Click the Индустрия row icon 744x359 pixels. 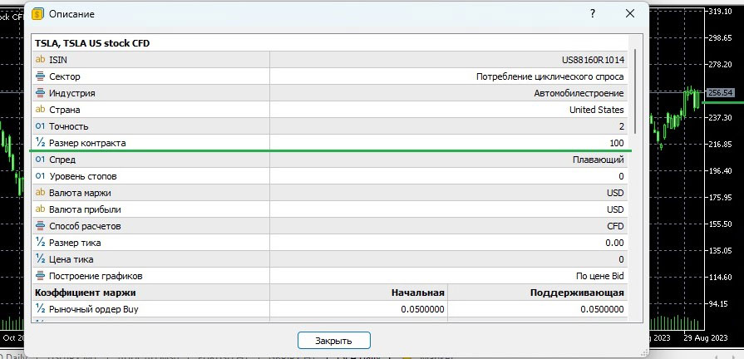40,93
